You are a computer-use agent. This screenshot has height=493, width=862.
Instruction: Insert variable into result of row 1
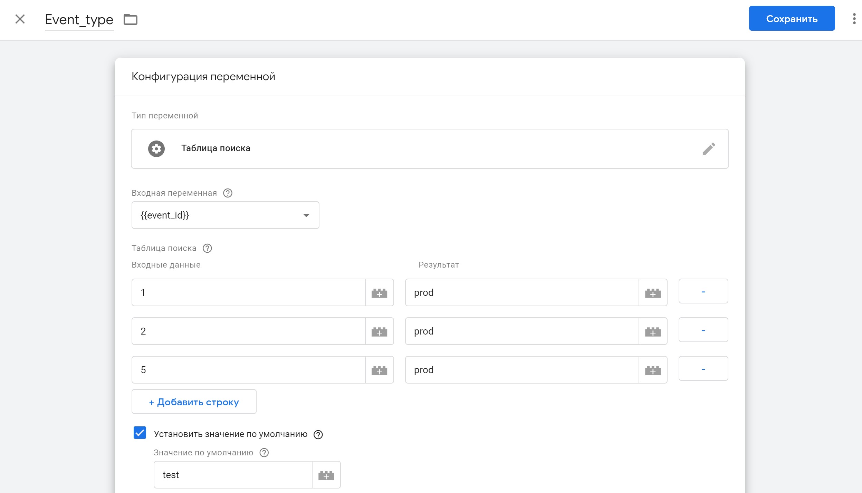pos(653,292)
